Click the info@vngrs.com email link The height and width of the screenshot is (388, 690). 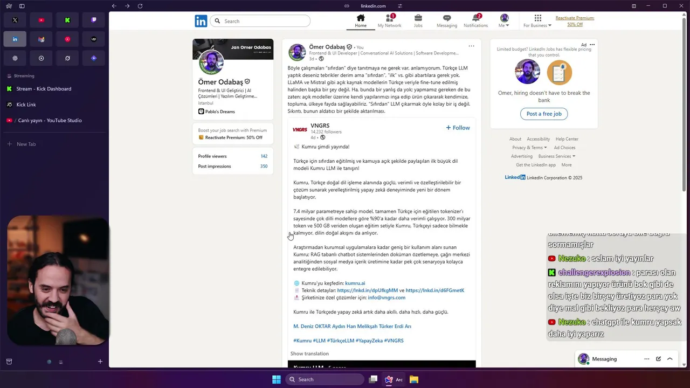[387, 297]
